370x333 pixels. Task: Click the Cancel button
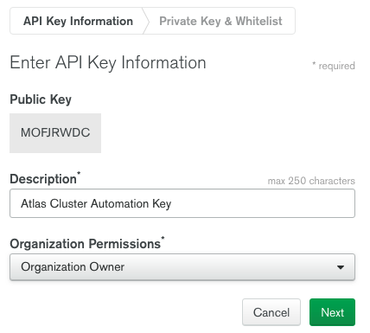271,312
